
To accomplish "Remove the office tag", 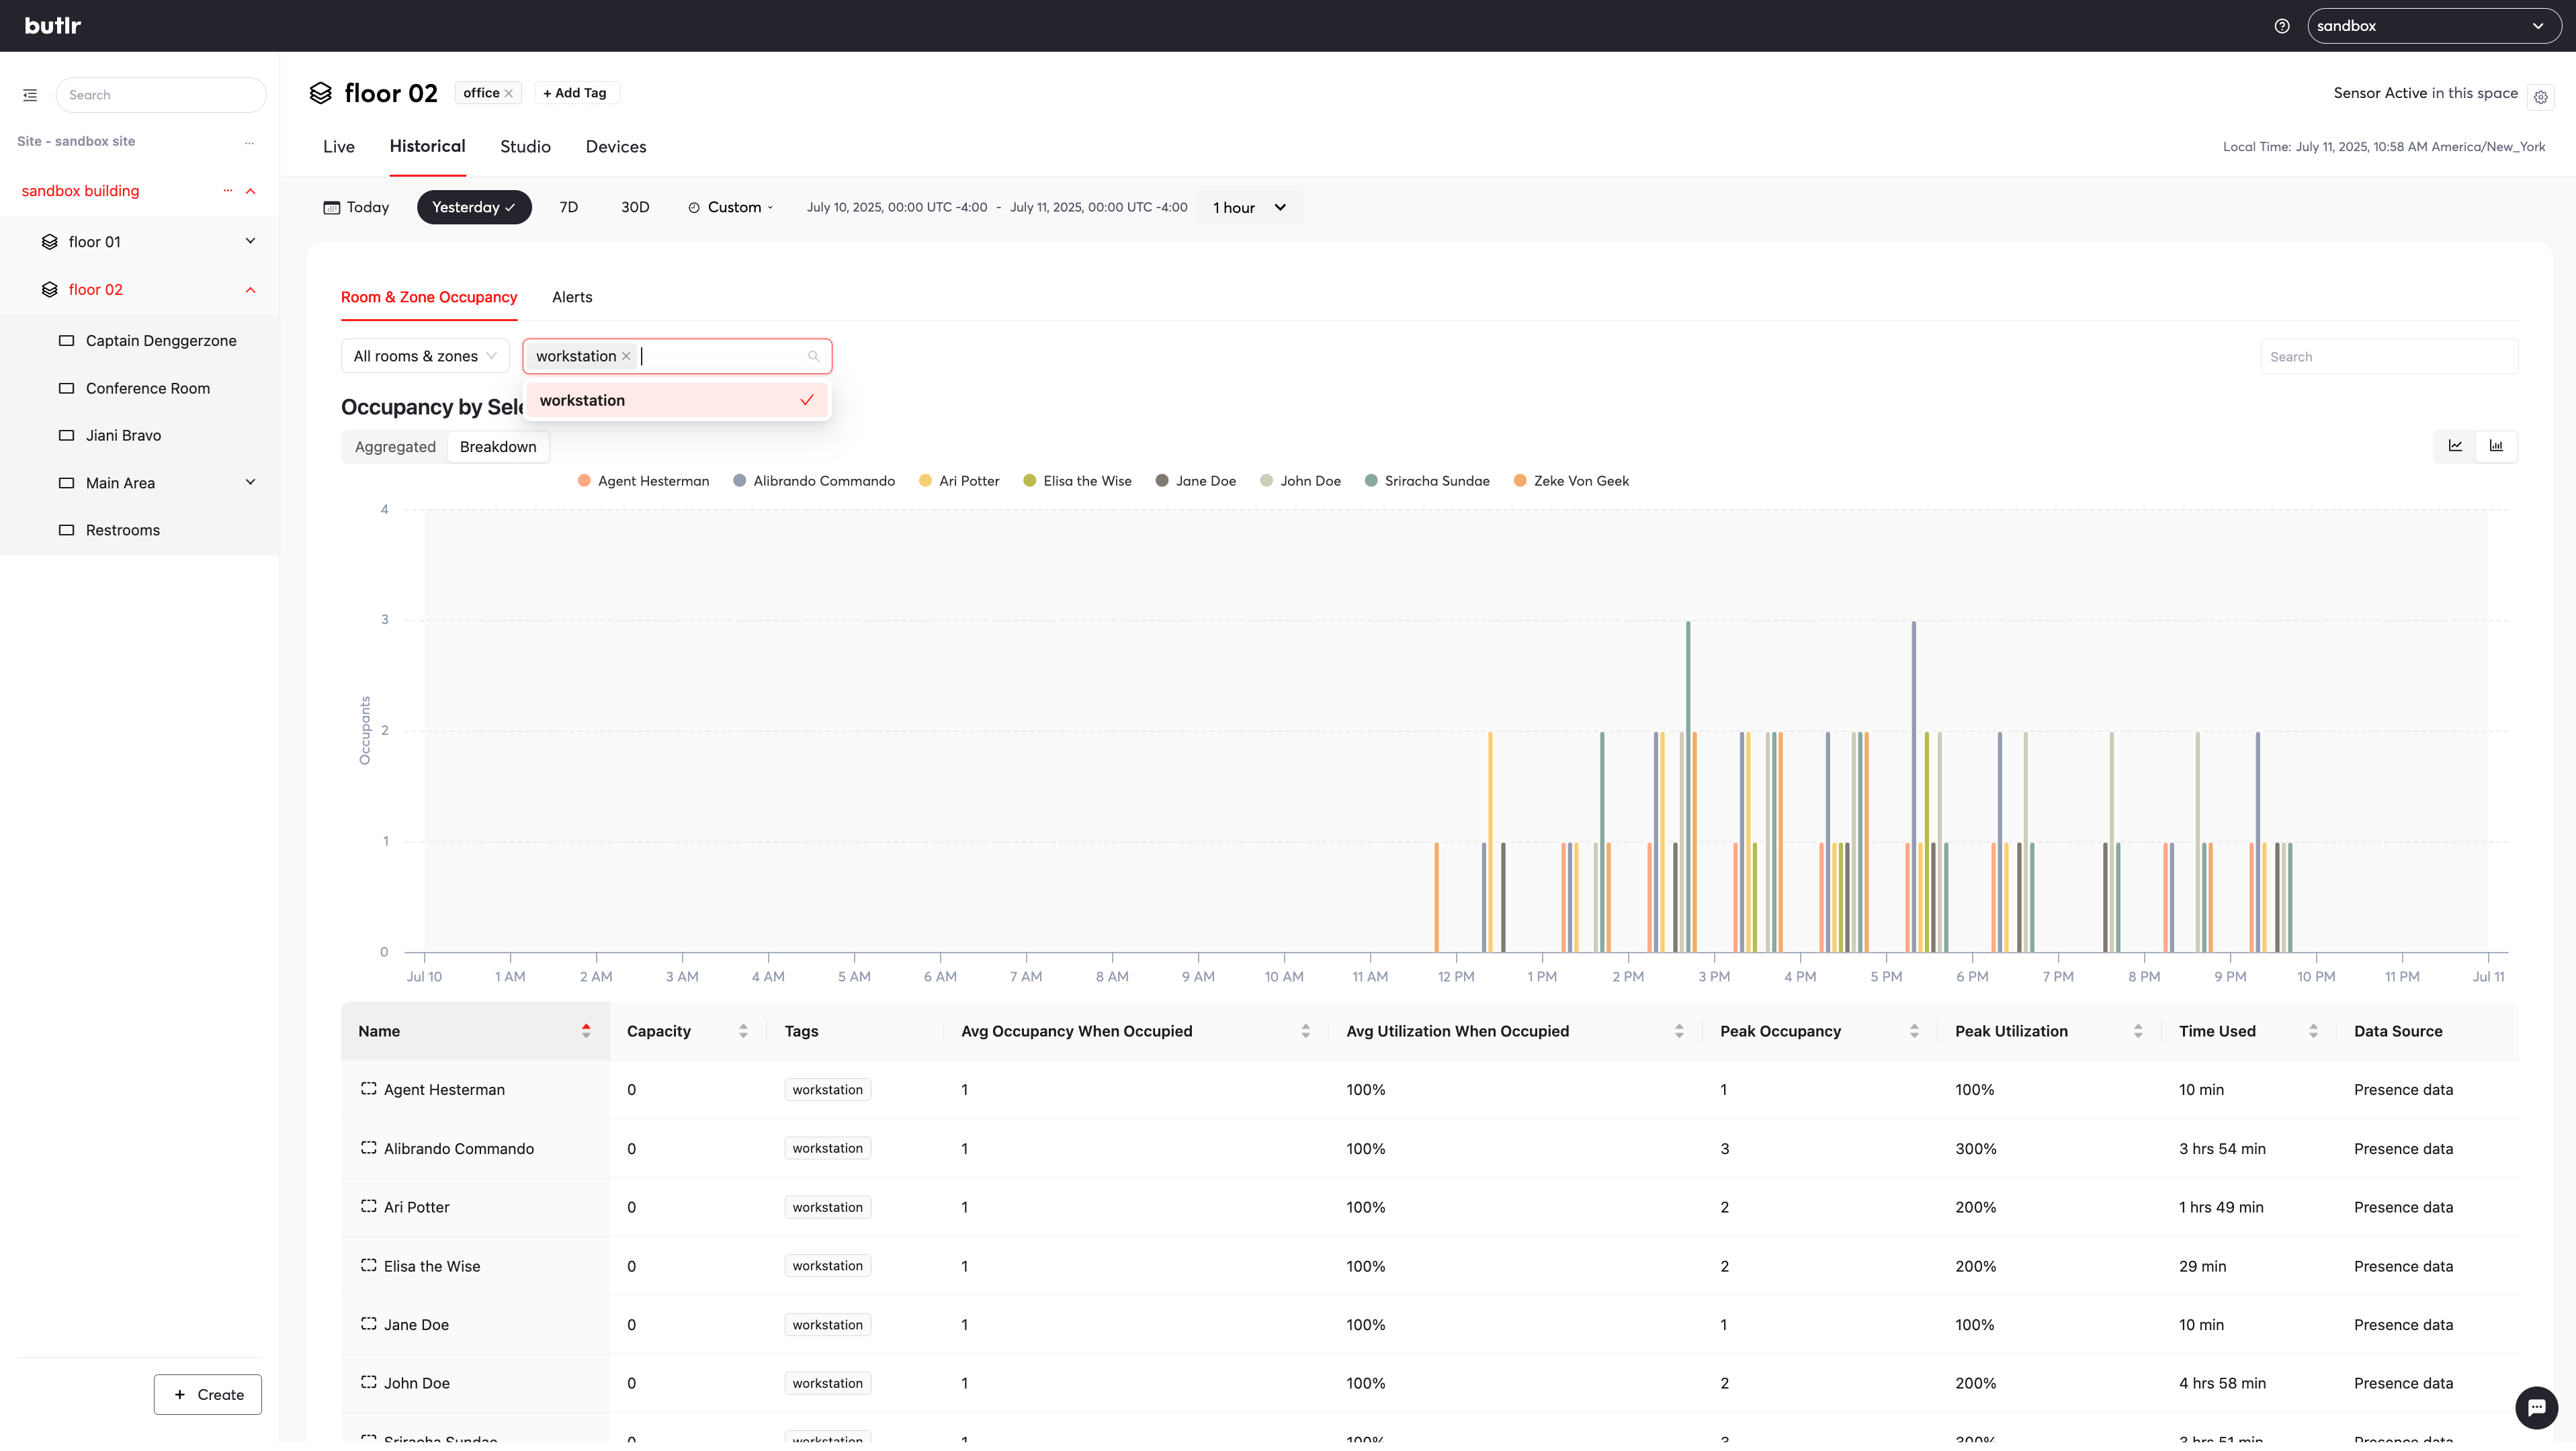I will point(508,93).
